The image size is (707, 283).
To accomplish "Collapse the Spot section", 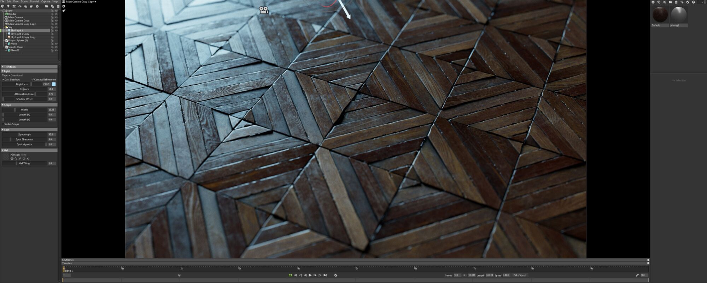I will click(29, 130).
